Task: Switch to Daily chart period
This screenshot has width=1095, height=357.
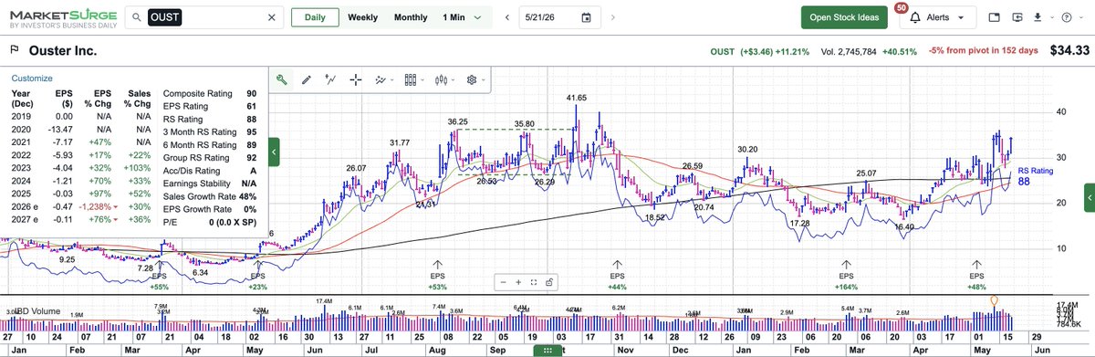Action: pyautogui.click(x=314, y=17)
